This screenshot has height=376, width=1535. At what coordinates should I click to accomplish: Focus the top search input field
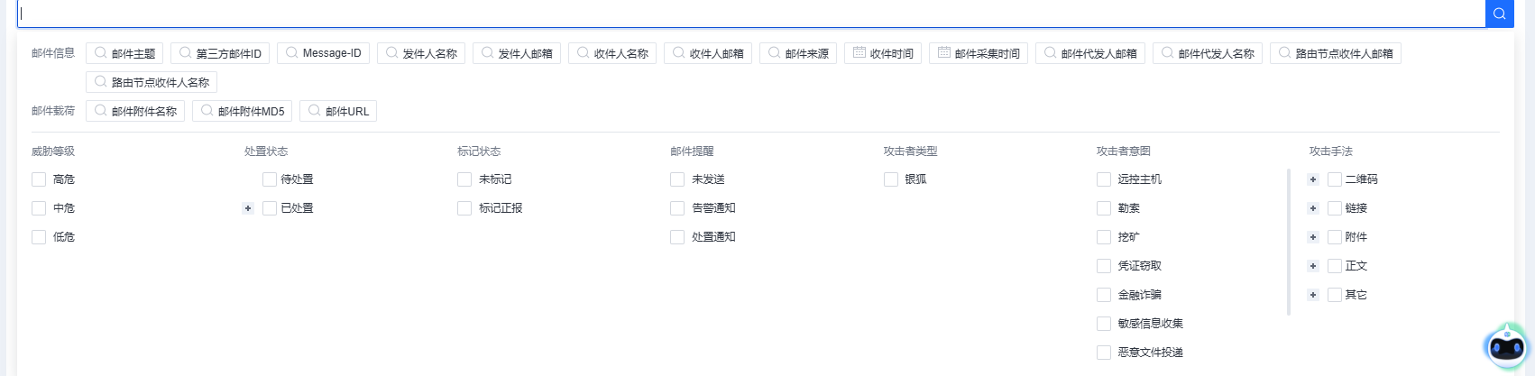coord(749,14)
